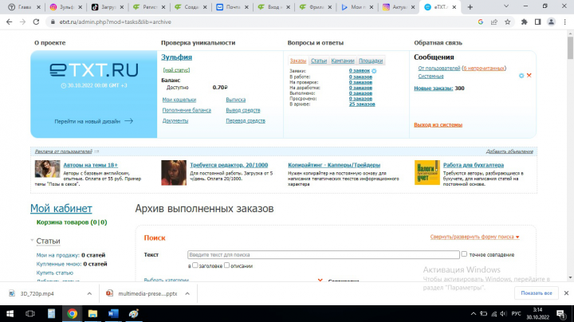Open О проекте menu

[50, 43]
